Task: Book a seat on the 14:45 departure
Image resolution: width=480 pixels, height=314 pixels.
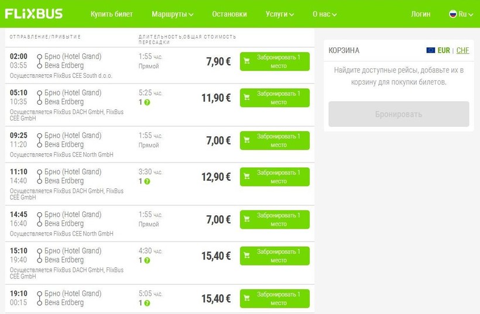Action: point(275,219)
